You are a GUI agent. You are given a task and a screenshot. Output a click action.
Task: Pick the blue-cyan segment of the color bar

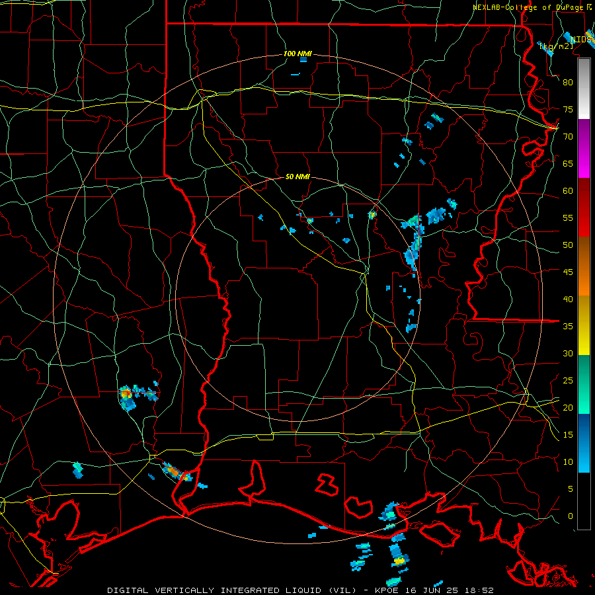[584, 443]
